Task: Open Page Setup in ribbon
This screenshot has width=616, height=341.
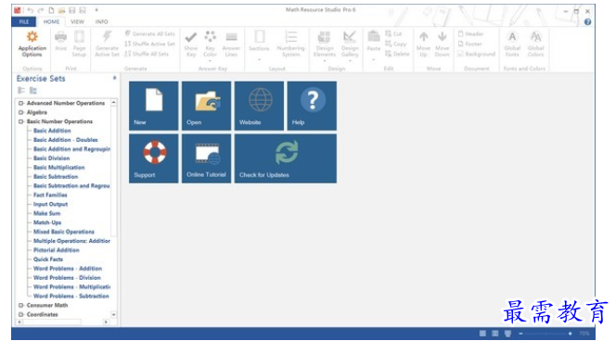Action: coord(79,44)
